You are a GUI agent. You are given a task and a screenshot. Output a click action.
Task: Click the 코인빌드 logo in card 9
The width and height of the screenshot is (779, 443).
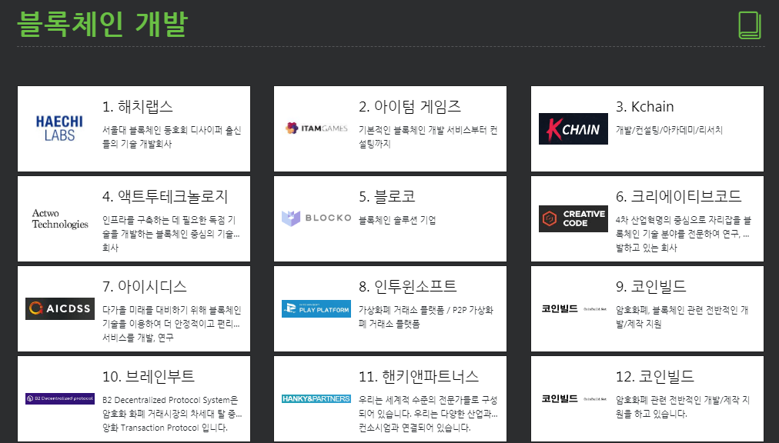tap(573, 308)
